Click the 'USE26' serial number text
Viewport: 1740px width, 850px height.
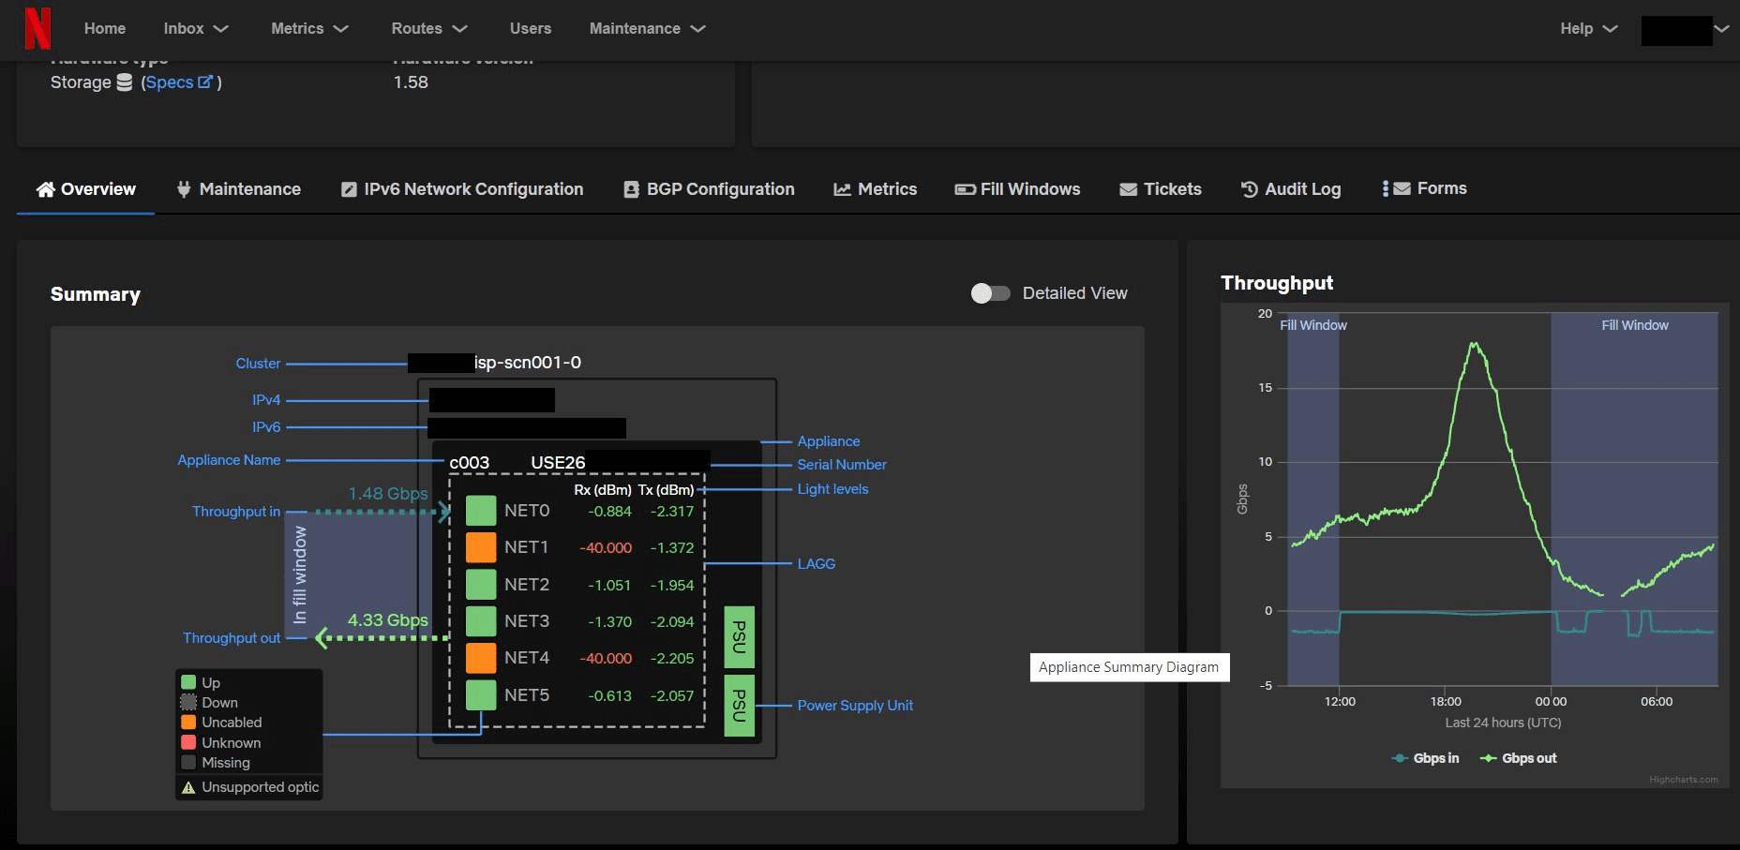click(x=558, y=463)
